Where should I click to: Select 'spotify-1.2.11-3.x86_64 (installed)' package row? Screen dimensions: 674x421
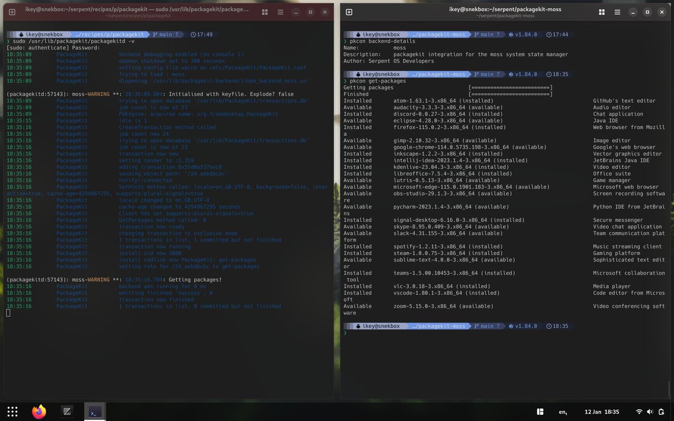pyautogui.click(x=503, y=246)
